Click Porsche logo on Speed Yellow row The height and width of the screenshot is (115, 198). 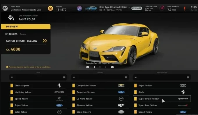click(59, 99)
